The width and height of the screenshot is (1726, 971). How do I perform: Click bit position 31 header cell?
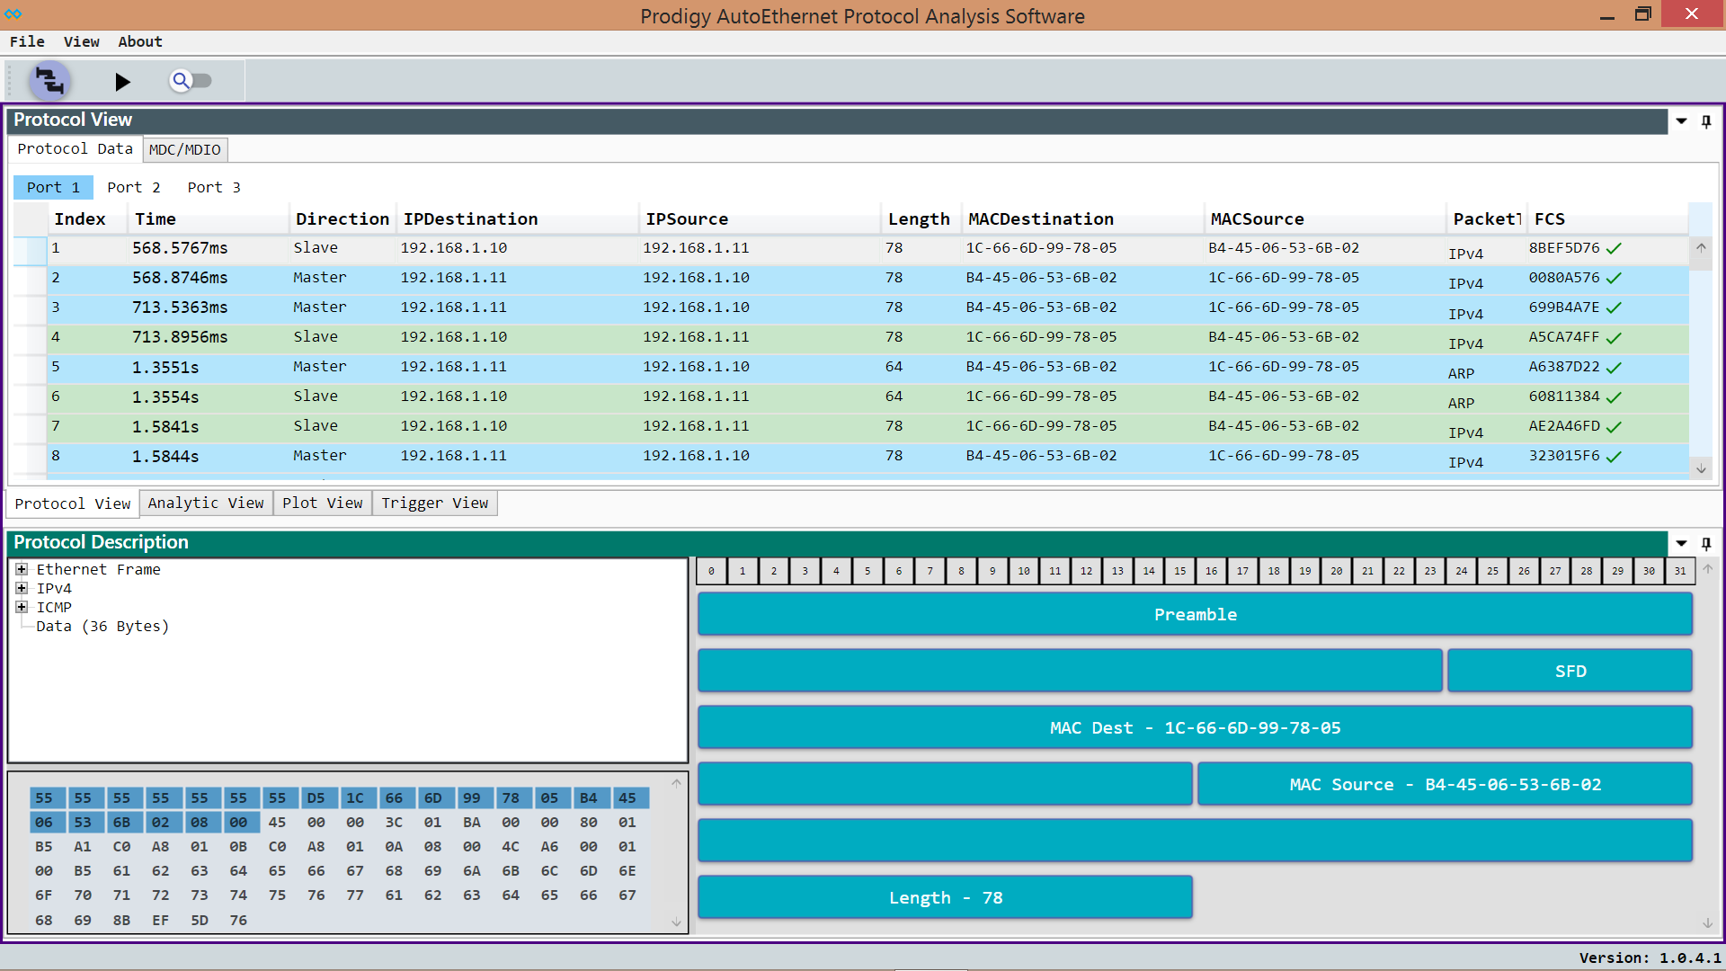[1680, 571]
